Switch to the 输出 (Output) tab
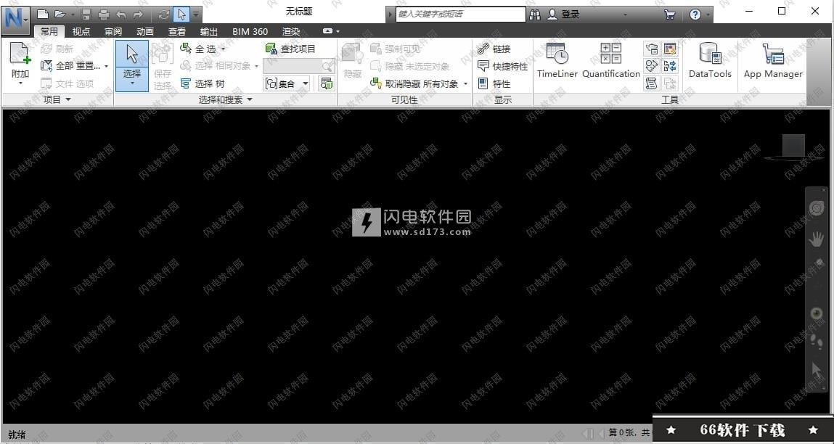The height and width of the screenshot is (444, 834). click(208, 31)
